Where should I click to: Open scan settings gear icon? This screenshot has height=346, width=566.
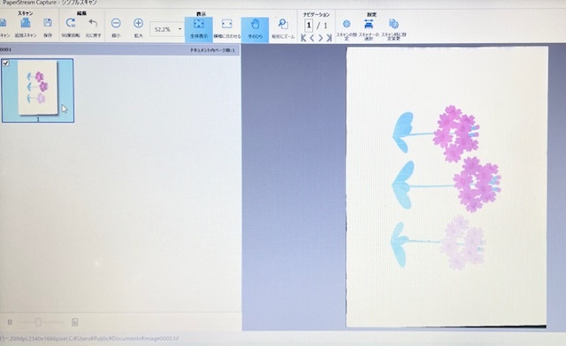pos(346,24)
